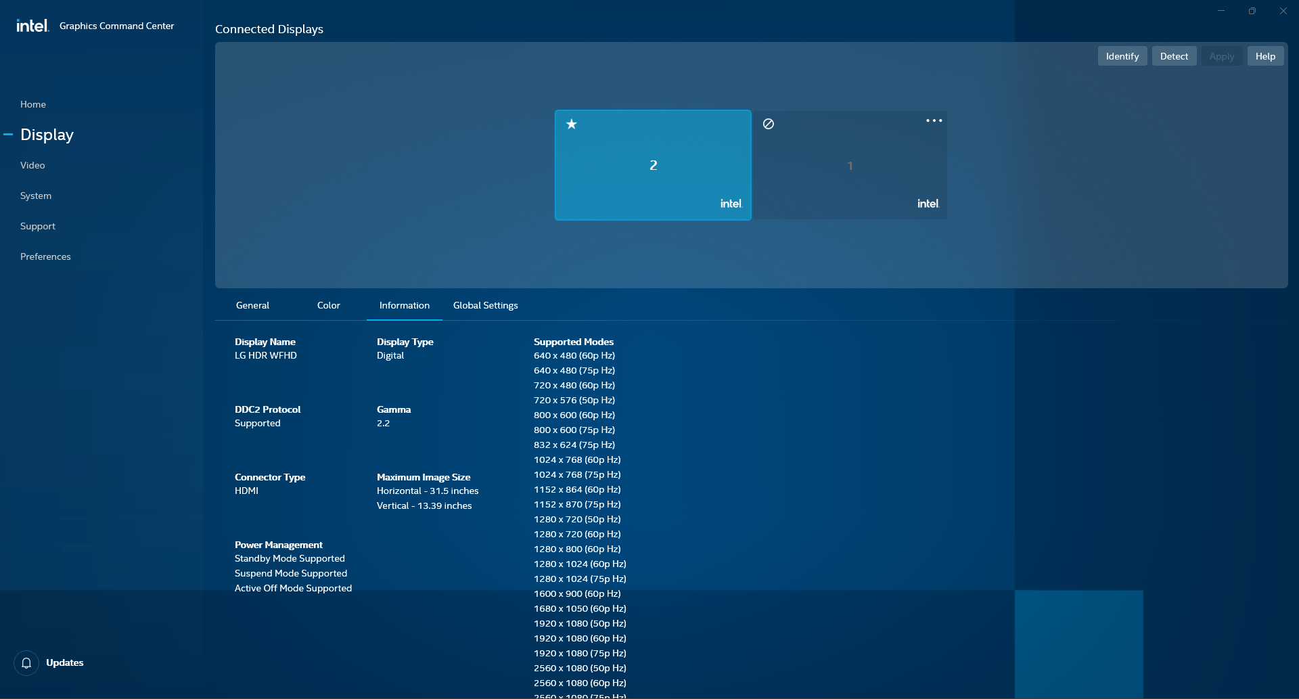Open the Support section
1299x699 pixels.
[38, 226]
